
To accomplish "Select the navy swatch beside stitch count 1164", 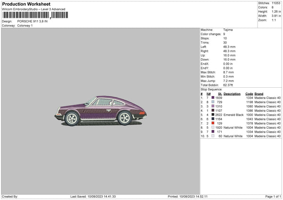I will click(213, 119).
